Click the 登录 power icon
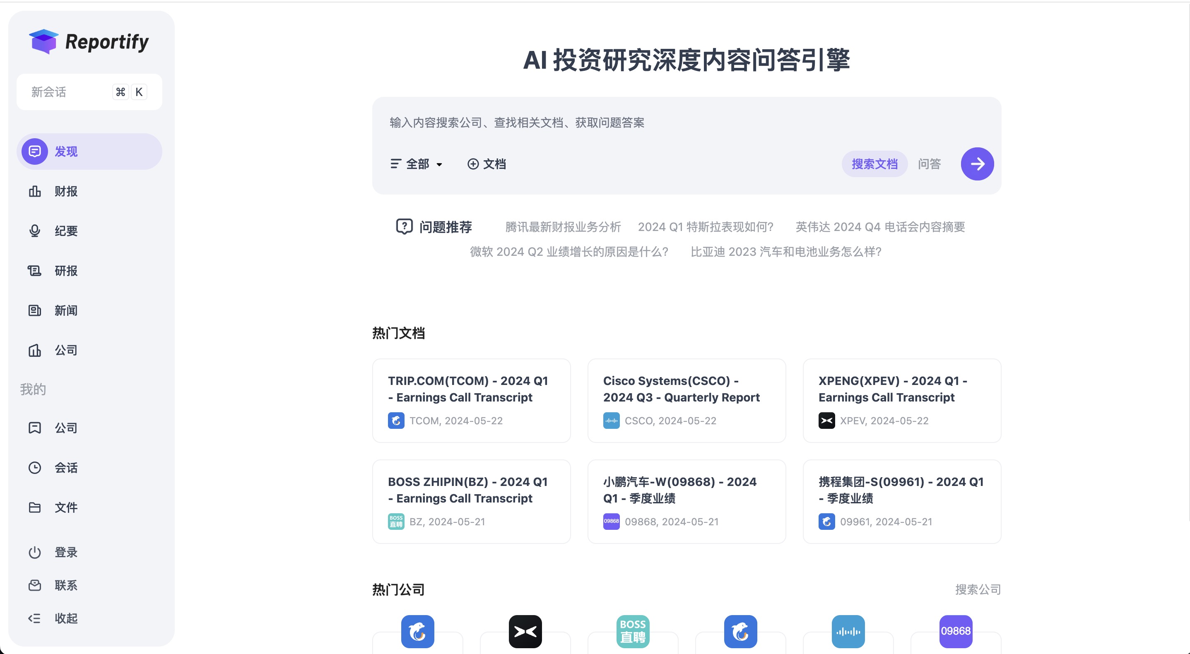The width and height of the screenshot is (1190, 654). (x=35, y=553)
